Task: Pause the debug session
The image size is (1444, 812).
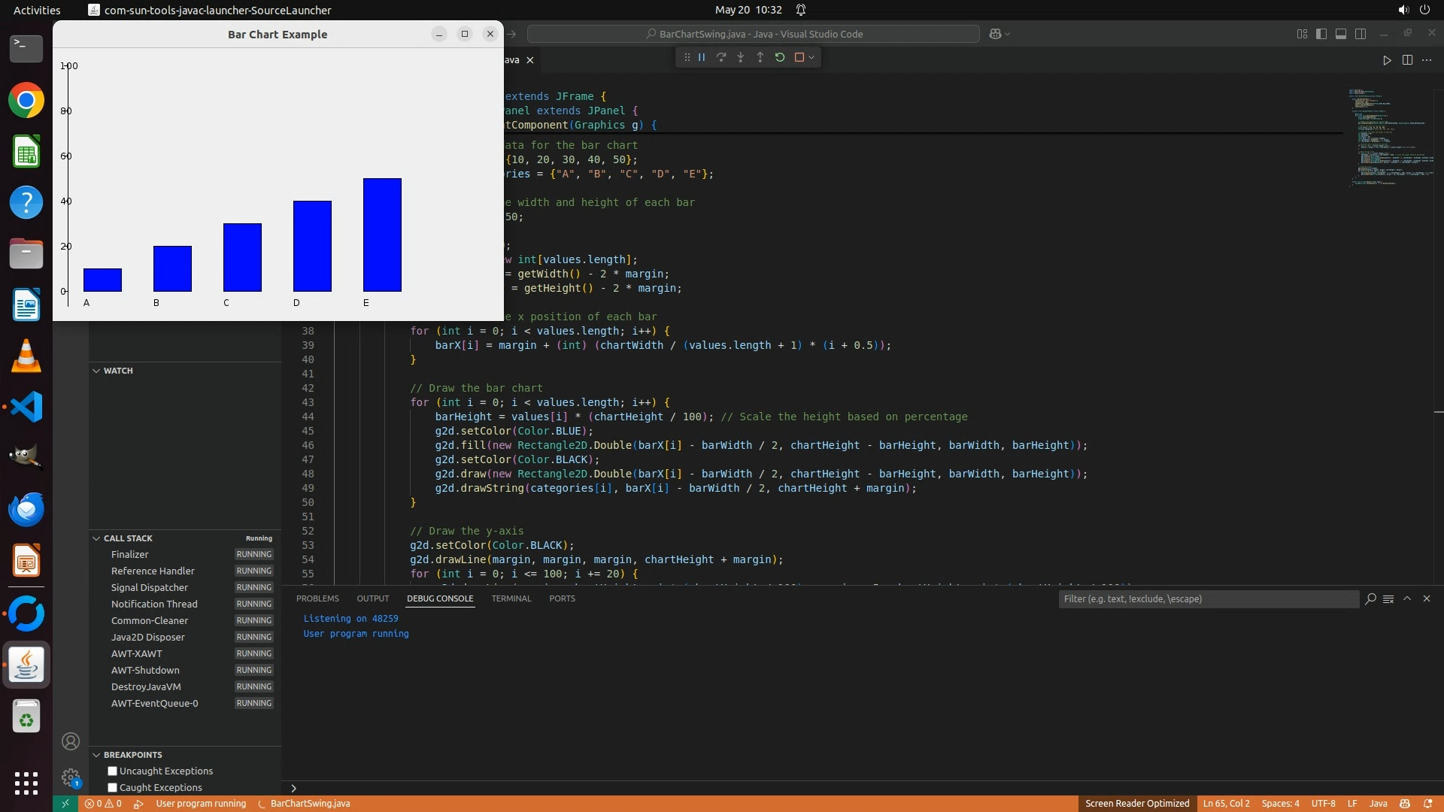Action: (x=702, y=57)
